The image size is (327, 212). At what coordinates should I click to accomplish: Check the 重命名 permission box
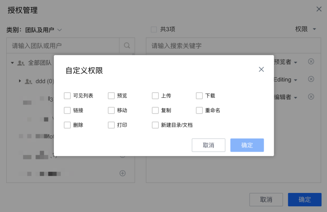[199, 110]
